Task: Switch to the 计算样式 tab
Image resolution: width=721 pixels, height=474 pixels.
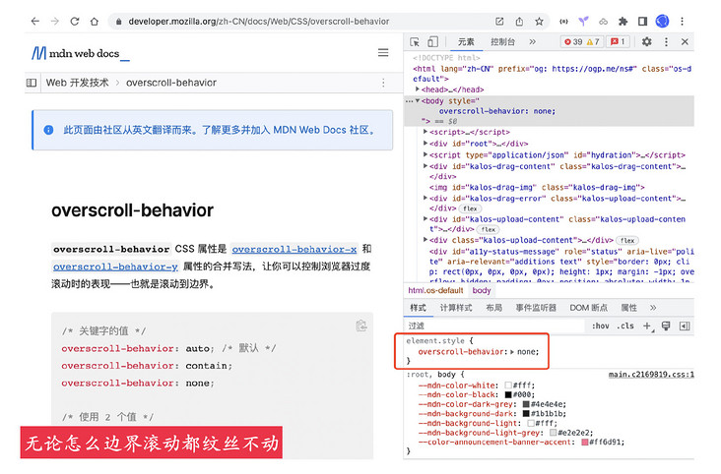Action: coord(456,308)
